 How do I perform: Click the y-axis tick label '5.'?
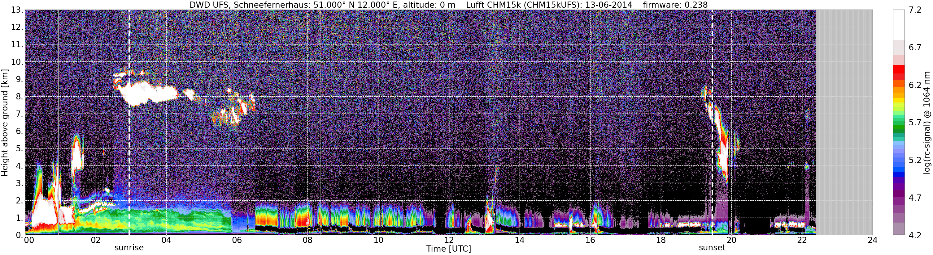(20, 149)
